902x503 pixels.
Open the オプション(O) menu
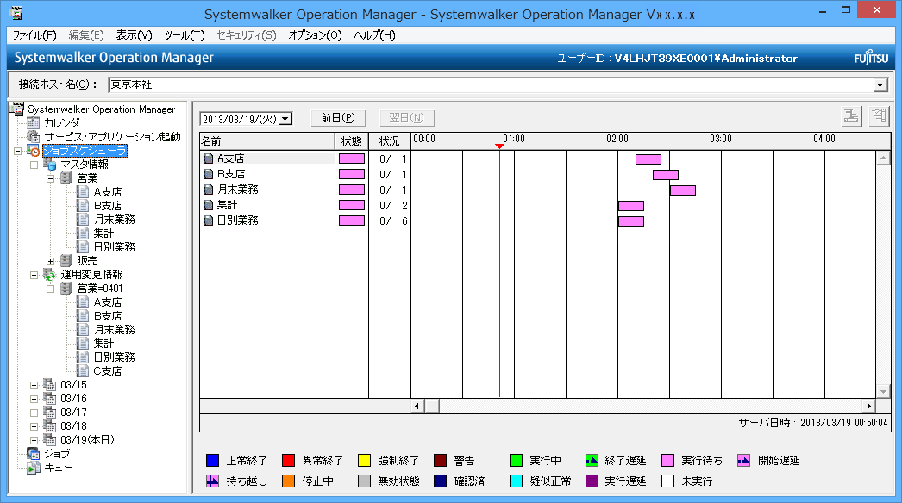pos(316,35)
